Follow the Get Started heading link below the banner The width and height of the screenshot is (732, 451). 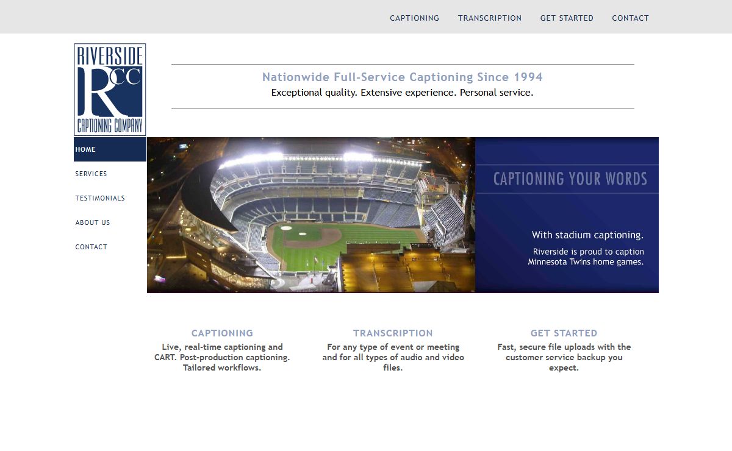click(564, 333)
